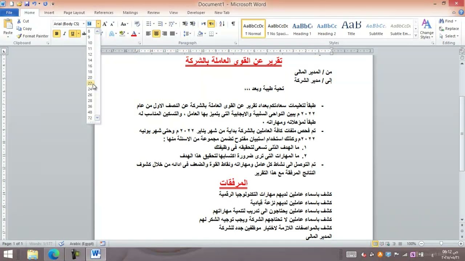
Task: Collapse the font size dropdown arrow
Action: tap(98, 24)
